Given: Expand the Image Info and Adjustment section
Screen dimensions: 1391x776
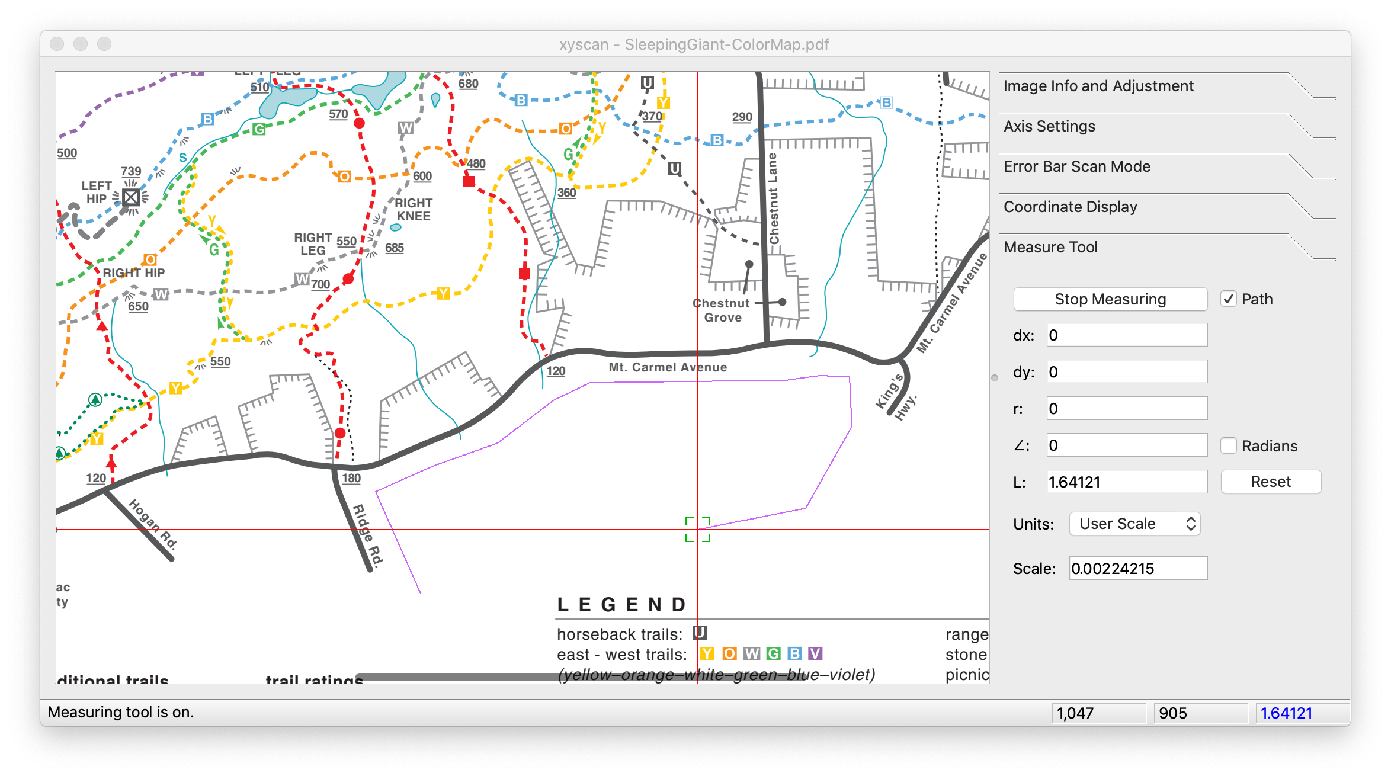Looking at the screenshot, I should point(1098,86).
